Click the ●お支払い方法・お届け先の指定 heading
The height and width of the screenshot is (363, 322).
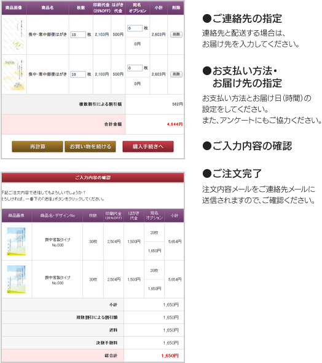coord(242,77)
